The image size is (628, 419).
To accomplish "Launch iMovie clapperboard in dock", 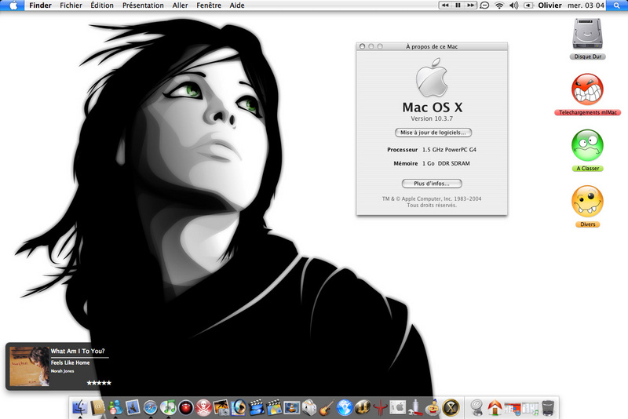I will (257, 408).
